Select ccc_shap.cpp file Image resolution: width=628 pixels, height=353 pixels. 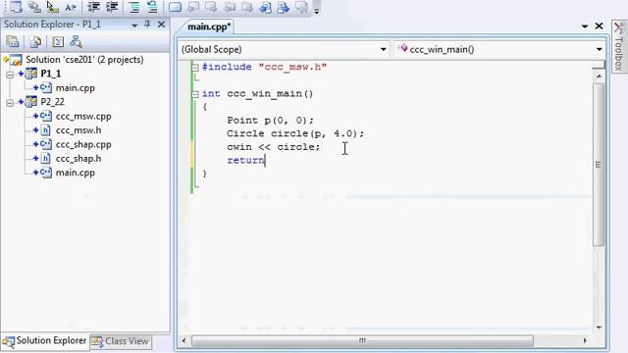(x=83, y=144)
